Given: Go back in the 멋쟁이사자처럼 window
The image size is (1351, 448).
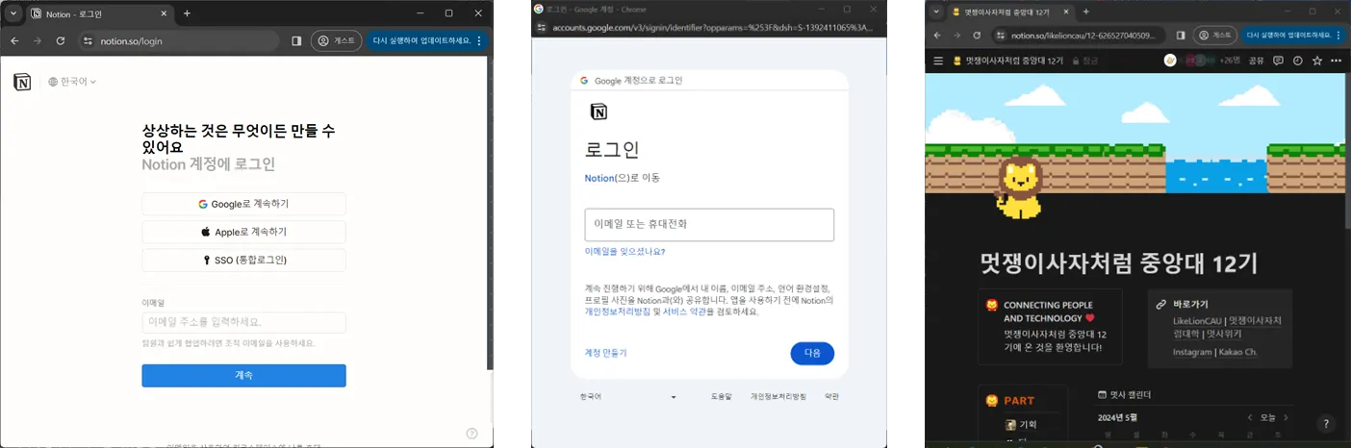Looking at the screenshot, I should pyautogui.click(x=937, y=35).
